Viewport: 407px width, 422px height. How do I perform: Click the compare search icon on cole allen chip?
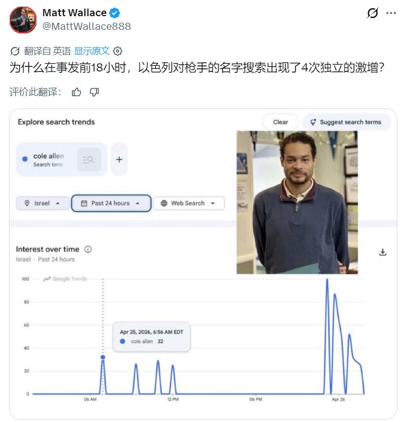pyautogui.click(x=89, y=160)
